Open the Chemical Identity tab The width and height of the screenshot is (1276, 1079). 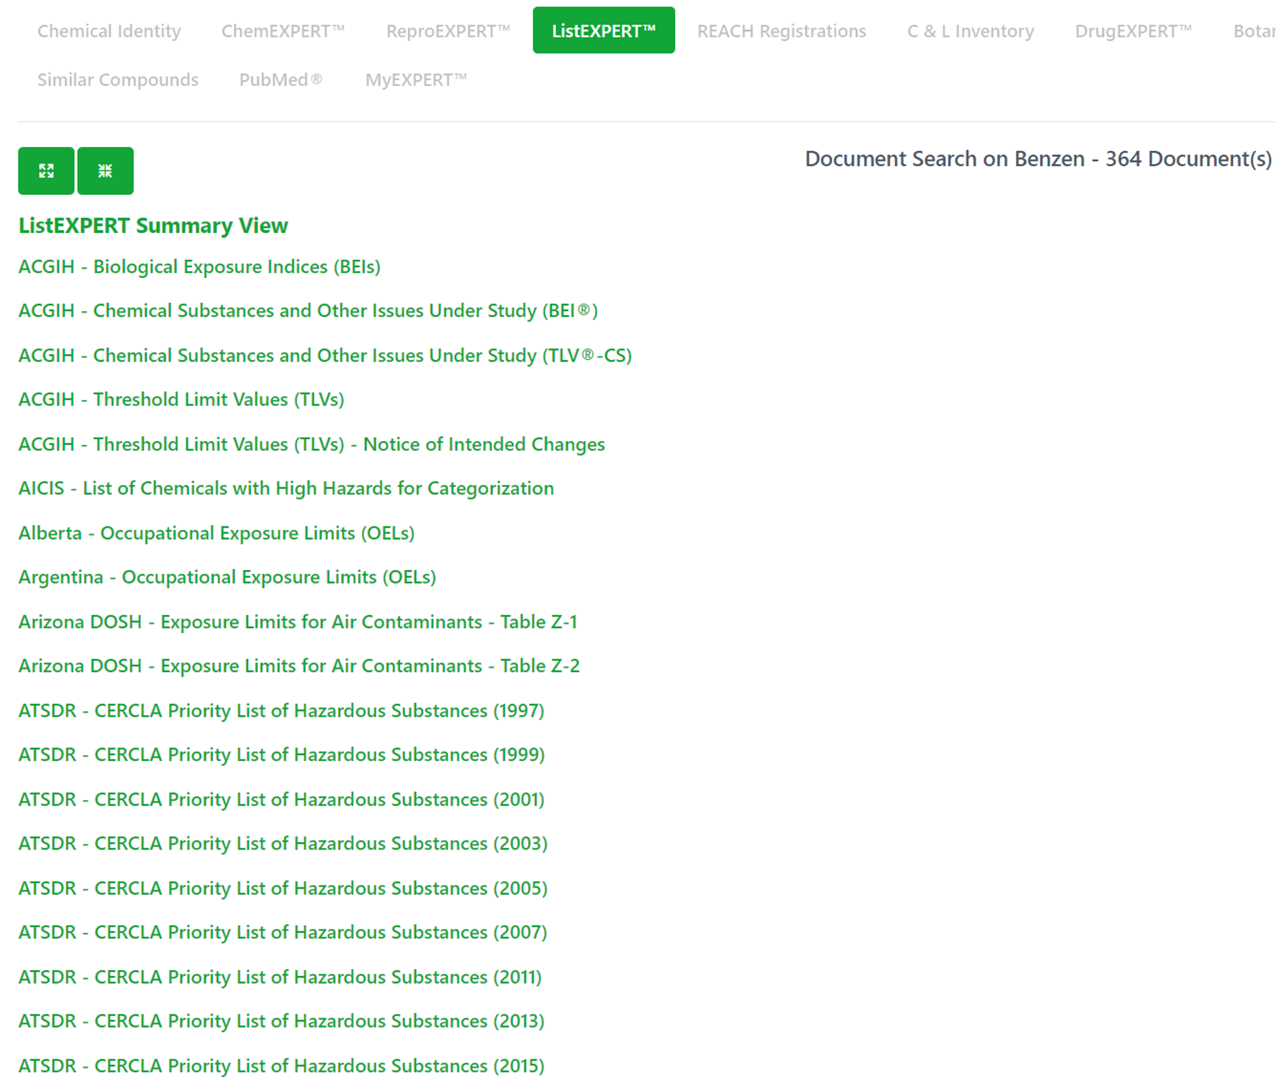tap(109, 31)
